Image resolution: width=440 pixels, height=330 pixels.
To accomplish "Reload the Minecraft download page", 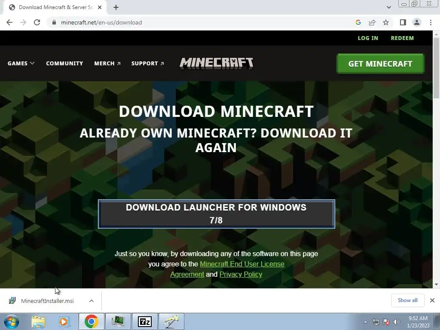I will pos(37,22).
